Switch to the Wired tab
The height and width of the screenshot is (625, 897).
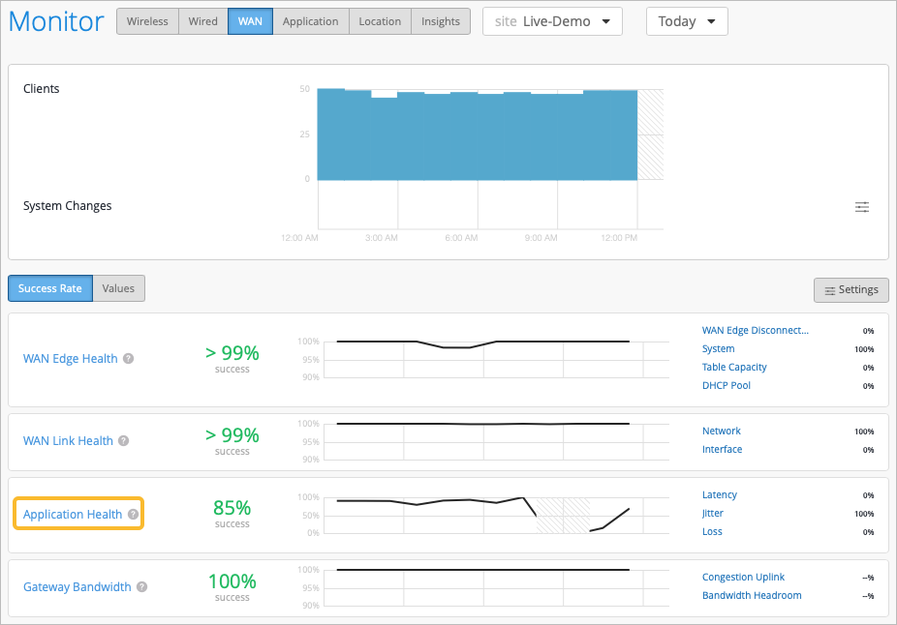click(x=203, y=21)
